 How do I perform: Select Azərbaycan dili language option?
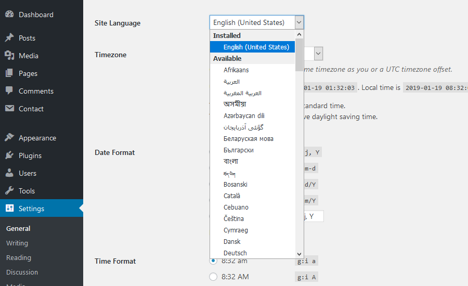coord(252,116)
